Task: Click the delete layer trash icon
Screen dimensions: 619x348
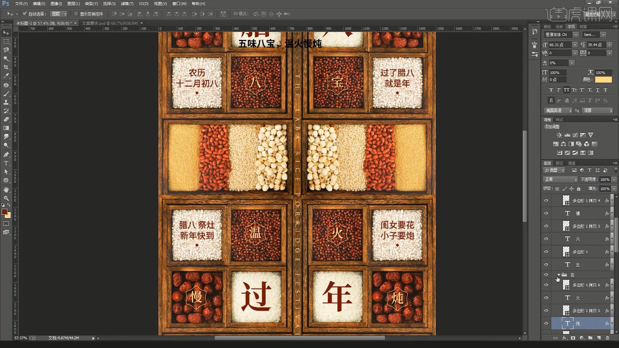Action: (x=607, y=338)
